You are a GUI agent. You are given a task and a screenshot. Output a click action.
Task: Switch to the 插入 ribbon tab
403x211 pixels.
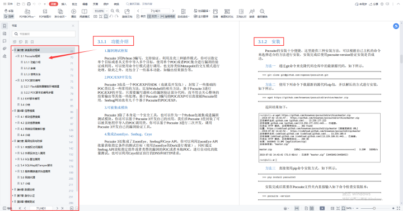pos(64,4)
